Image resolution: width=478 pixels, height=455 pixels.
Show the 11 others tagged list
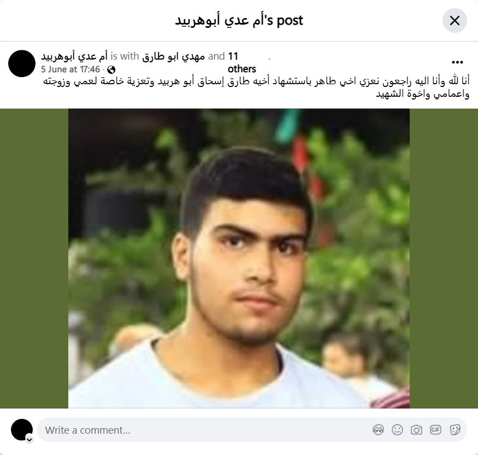pyautogui.click(x=242, y=62)
